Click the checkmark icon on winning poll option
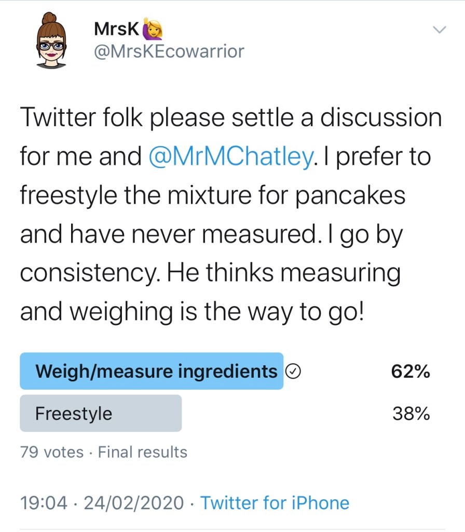 coord(294,371)
